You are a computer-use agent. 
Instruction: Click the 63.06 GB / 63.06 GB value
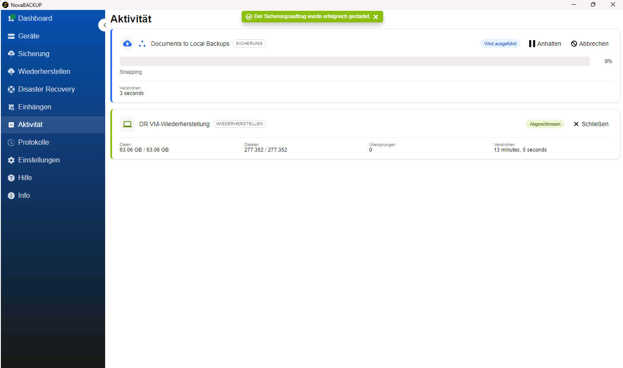(144, 150)
